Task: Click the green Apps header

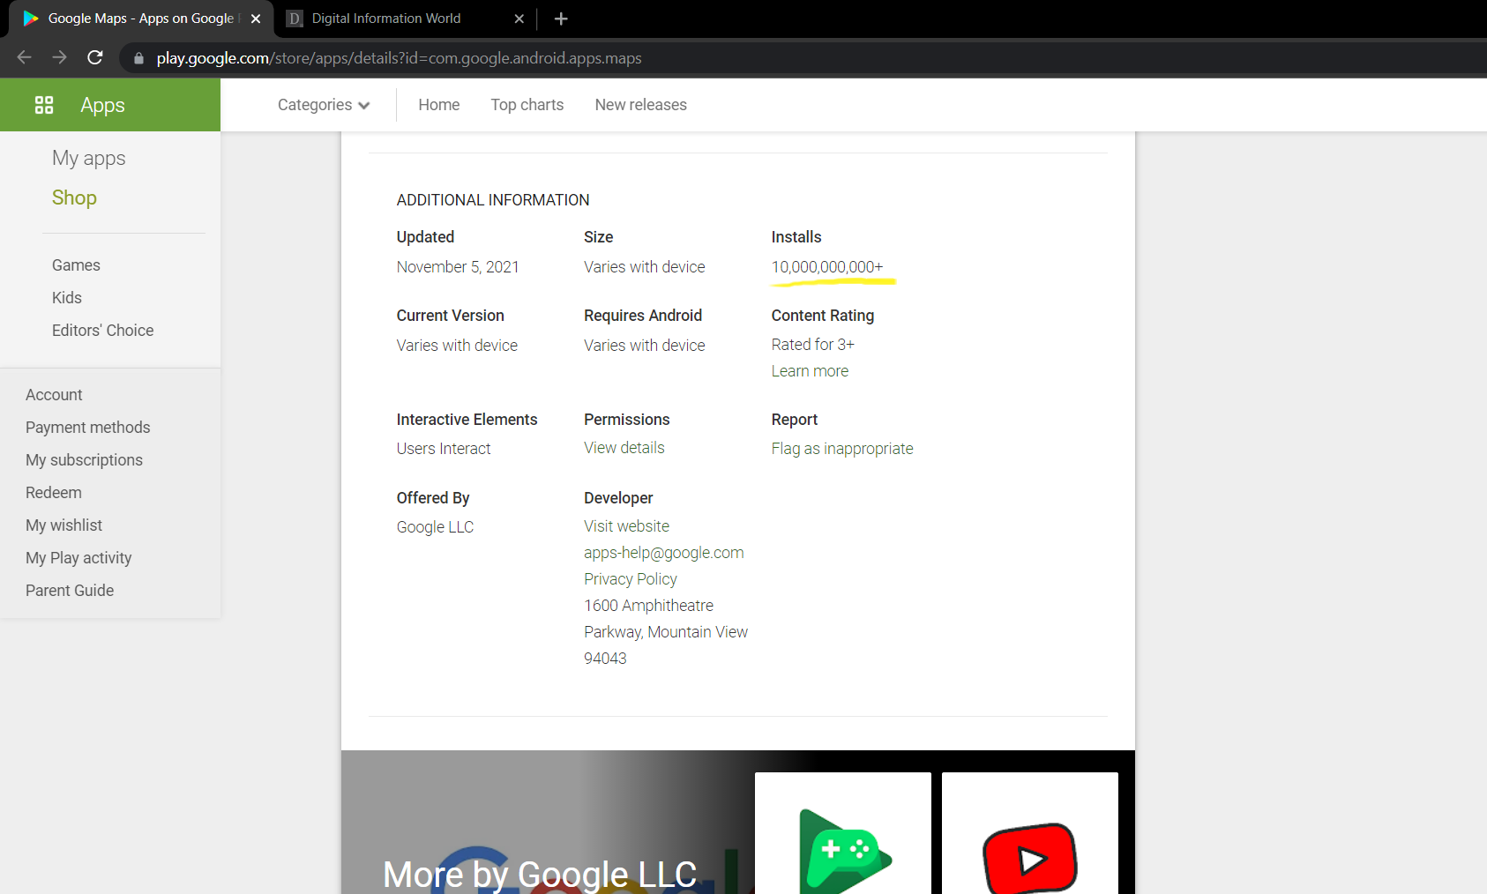Action: [110, 105]
